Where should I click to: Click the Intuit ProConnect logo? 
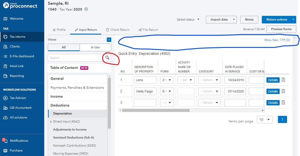pos(20,5)
